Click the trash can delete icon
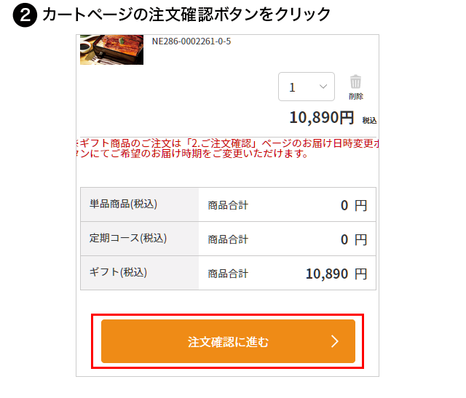466x398 pixels. tap(355, 81)
